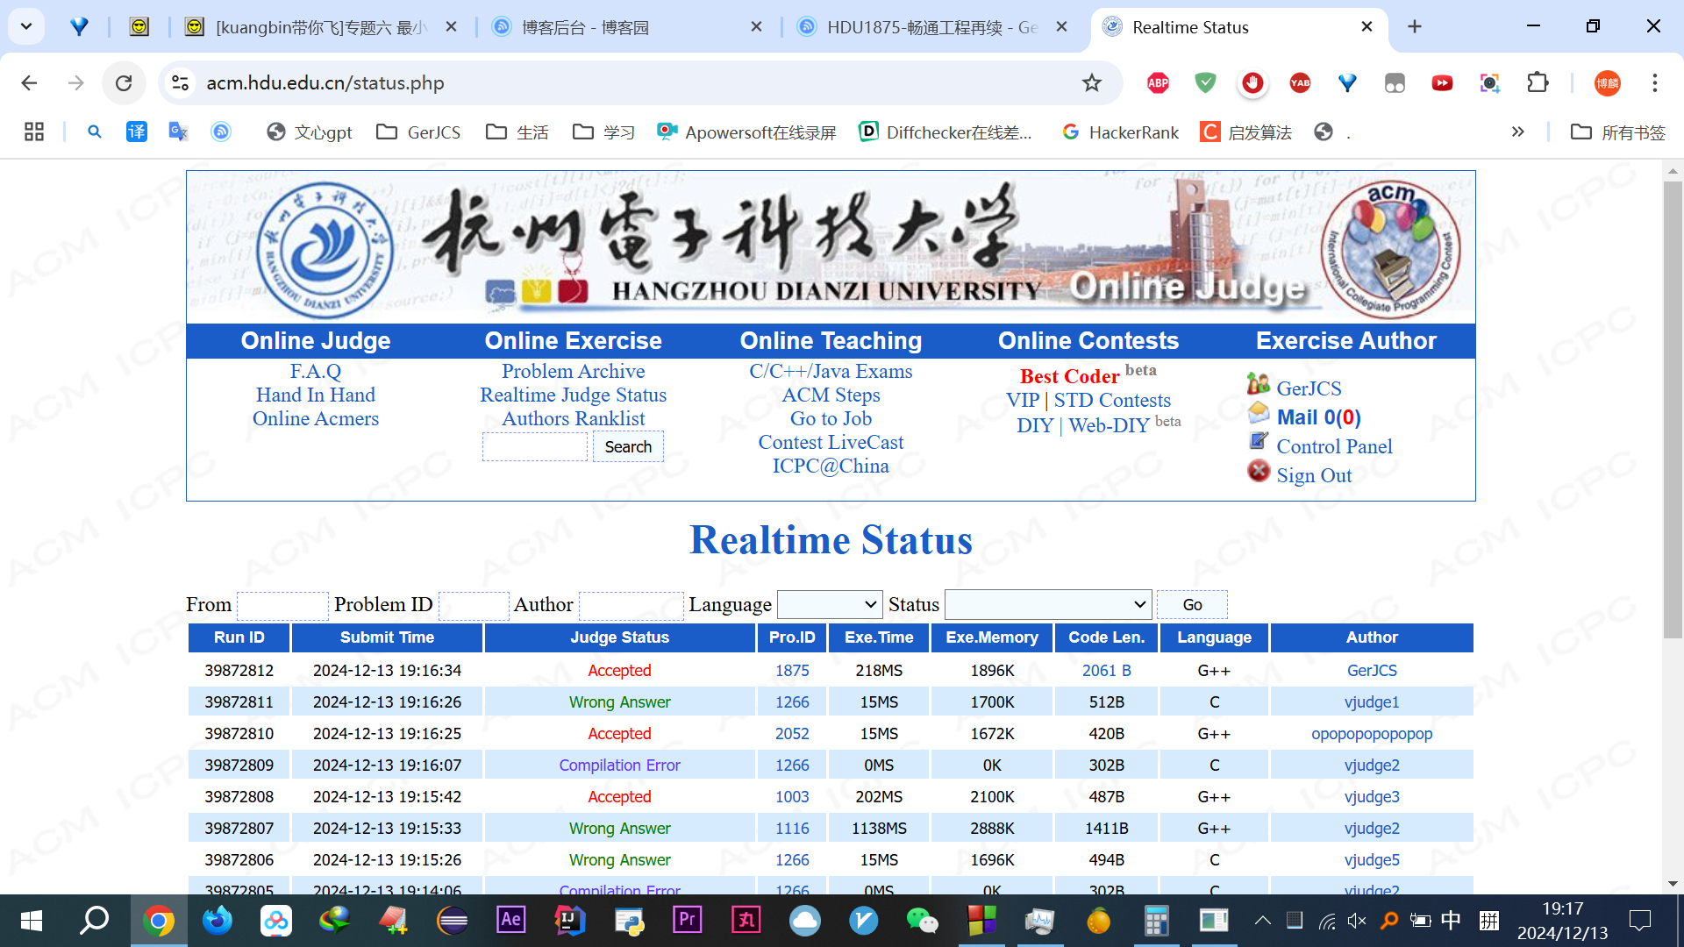Reload the page with refresh icon

(124, 83)
